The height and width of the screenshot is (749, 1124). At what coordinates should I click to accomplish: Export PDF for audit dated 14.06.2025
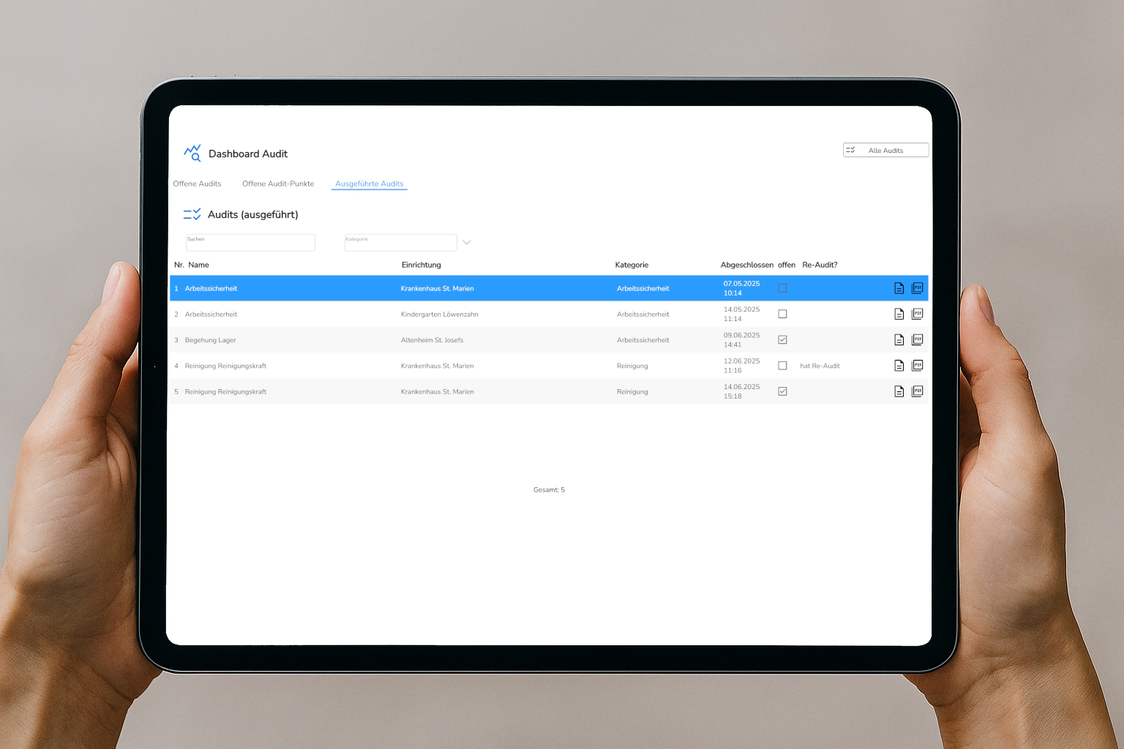[918, 391]
